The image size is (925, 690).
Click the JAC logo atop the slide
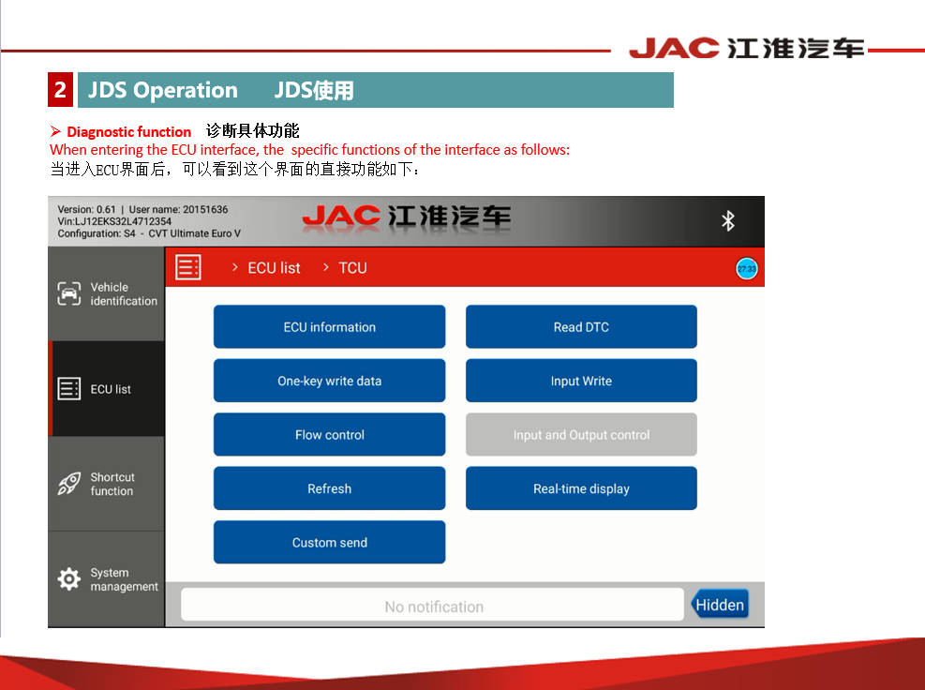tap(747, 49)
